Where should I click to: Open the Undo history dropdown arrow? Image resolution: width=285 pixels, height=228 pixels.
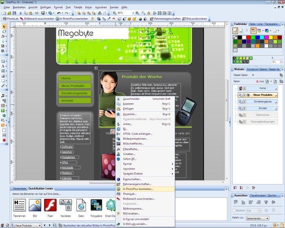pos(62,13)
